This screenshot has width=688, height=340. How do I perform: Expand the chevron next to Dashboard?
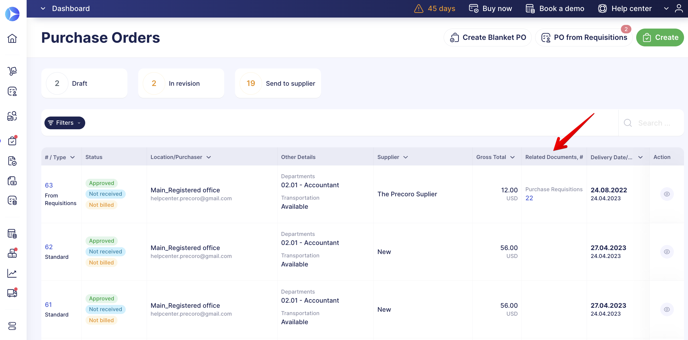click(43, 8)
